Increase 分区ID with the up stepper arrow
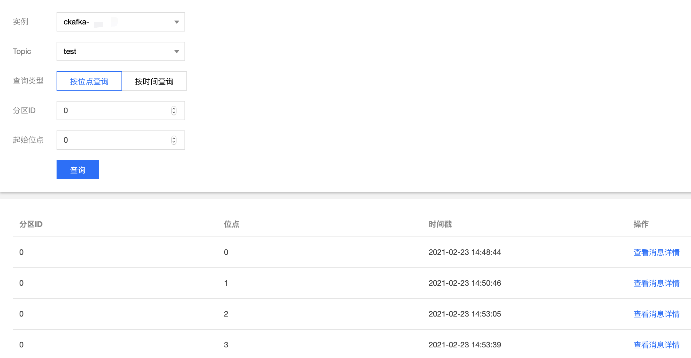Screen dimensions: 691x358 click(x=174, y=109)
